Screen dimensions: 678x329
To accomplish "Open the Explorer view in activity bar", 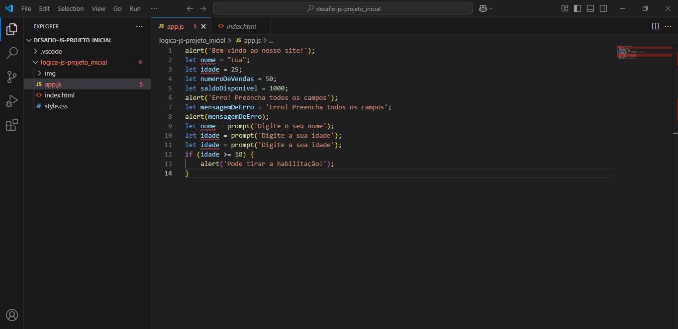I will [11, 29].
